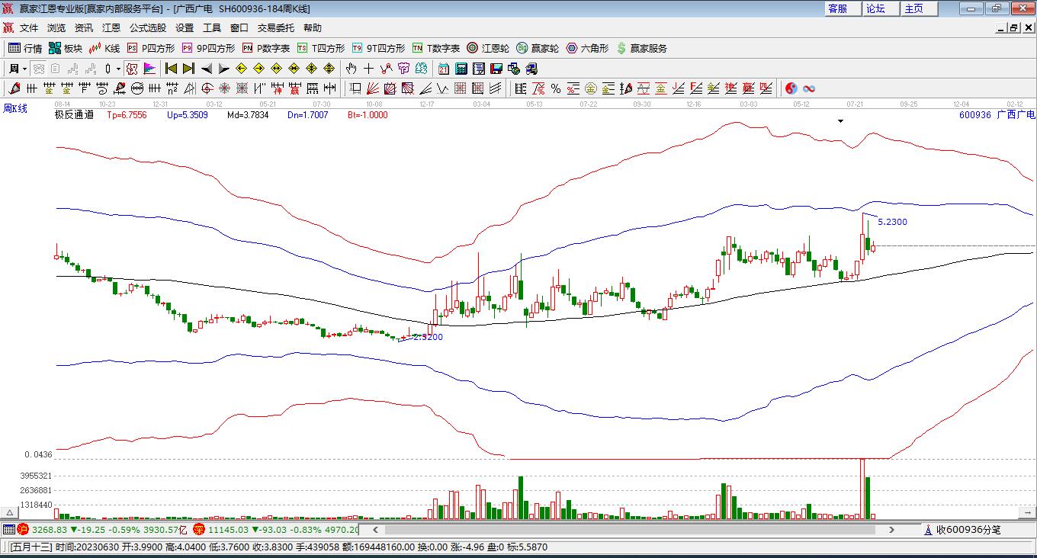Open the T四方形 tool
This screenshot has width=1037, height=558.
(x=321, y=48)
